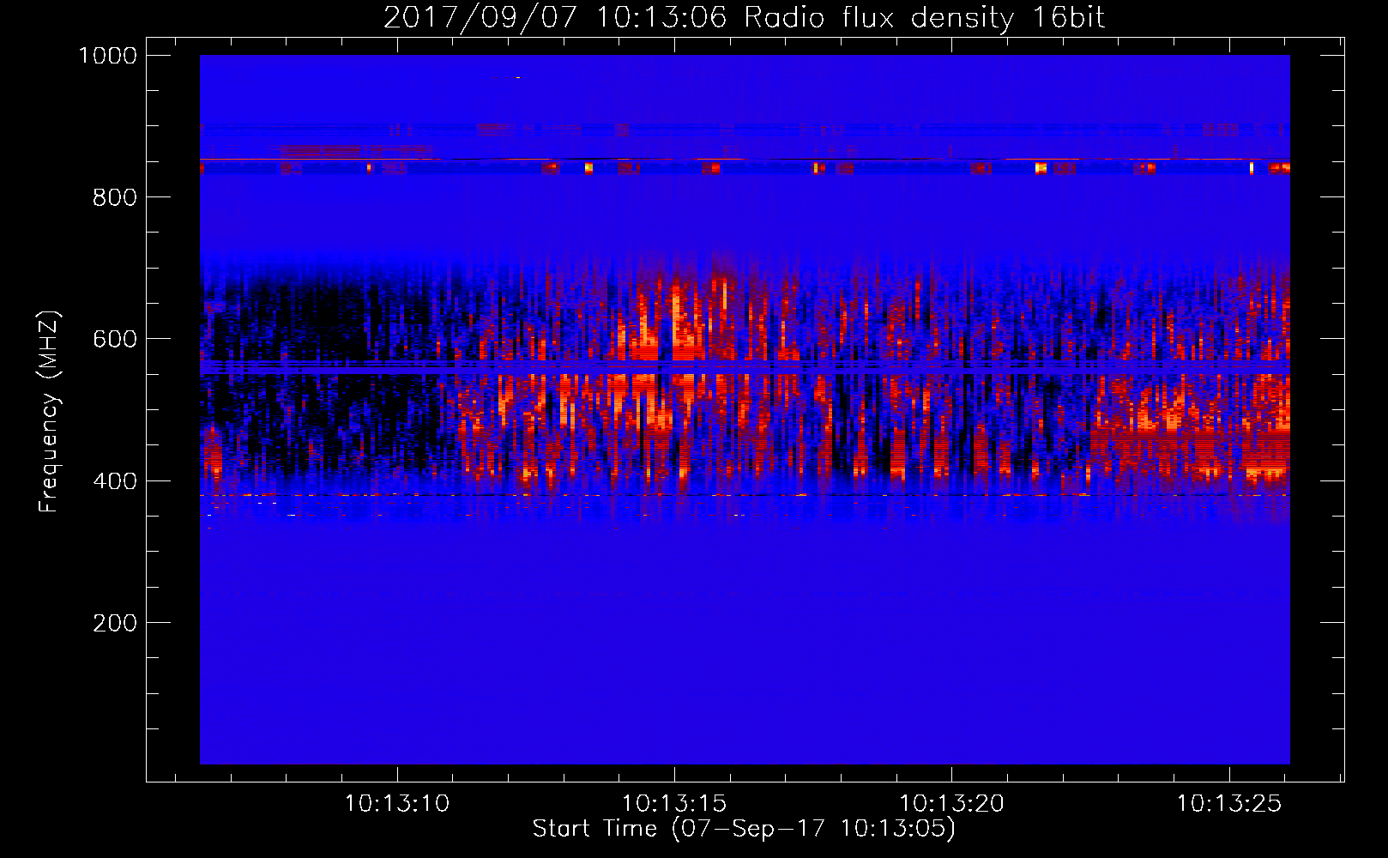The image size is (1388, 858).
Task: Click the y-axis tick label 400
Action: tap(114, 481)
